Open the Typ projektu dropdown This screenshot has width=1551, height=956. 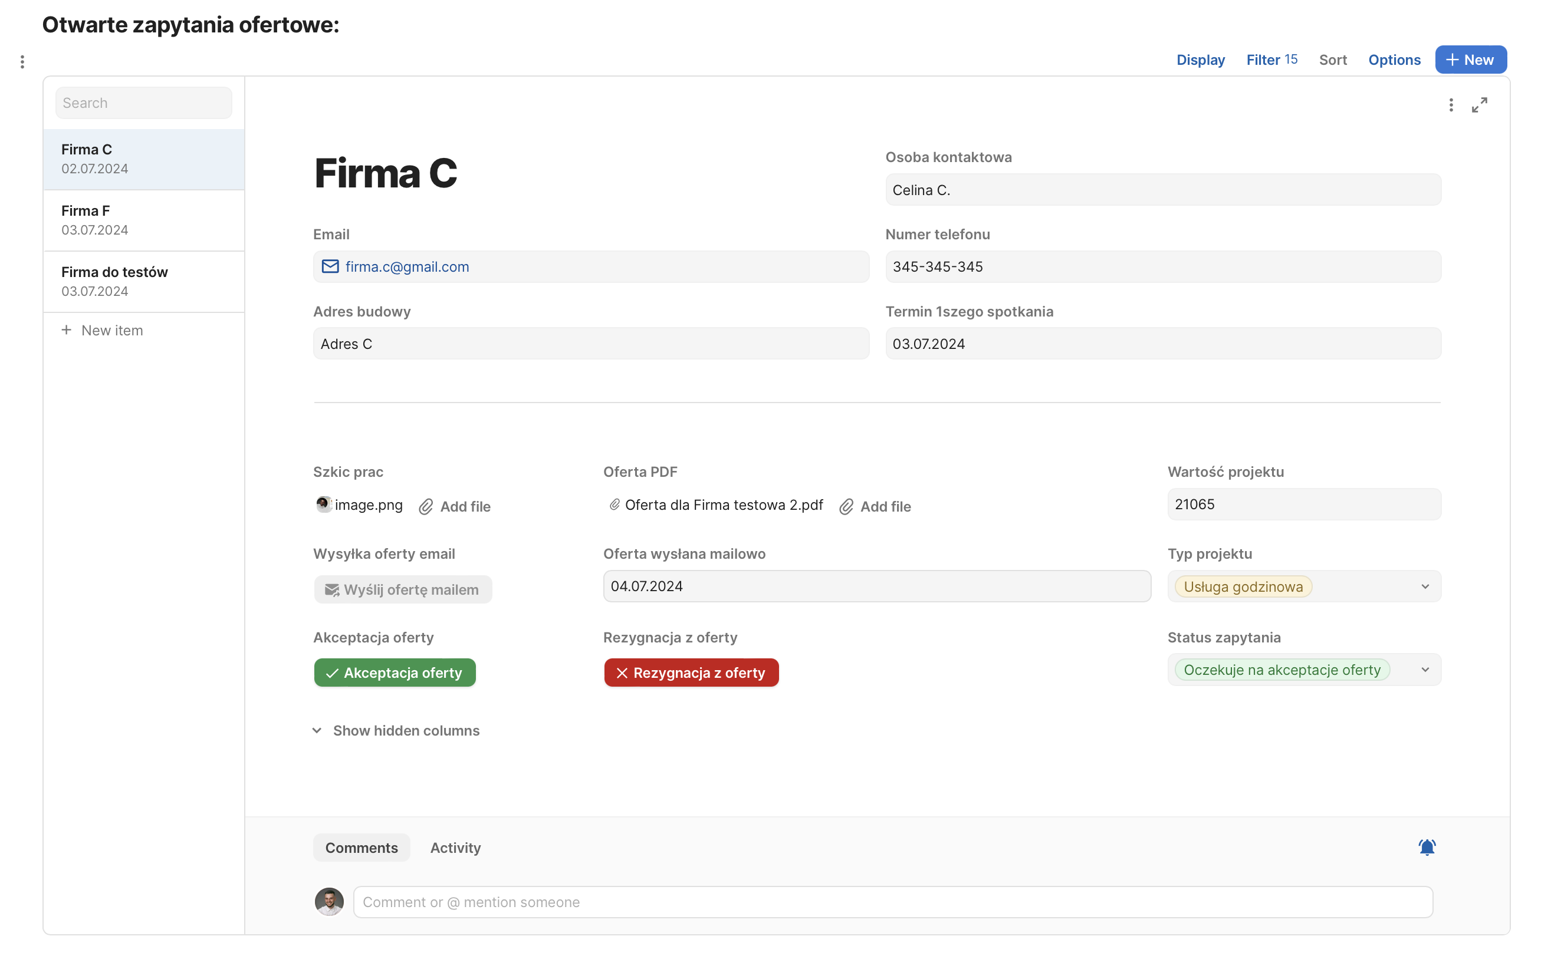1424,587
